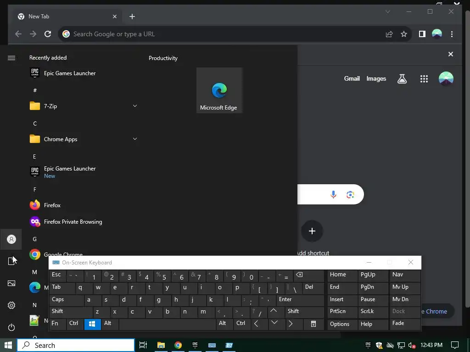The image size is (470, 352).
Task: Toggle the left Shift key
Action: pyautogui.click(x=71, y=312)
